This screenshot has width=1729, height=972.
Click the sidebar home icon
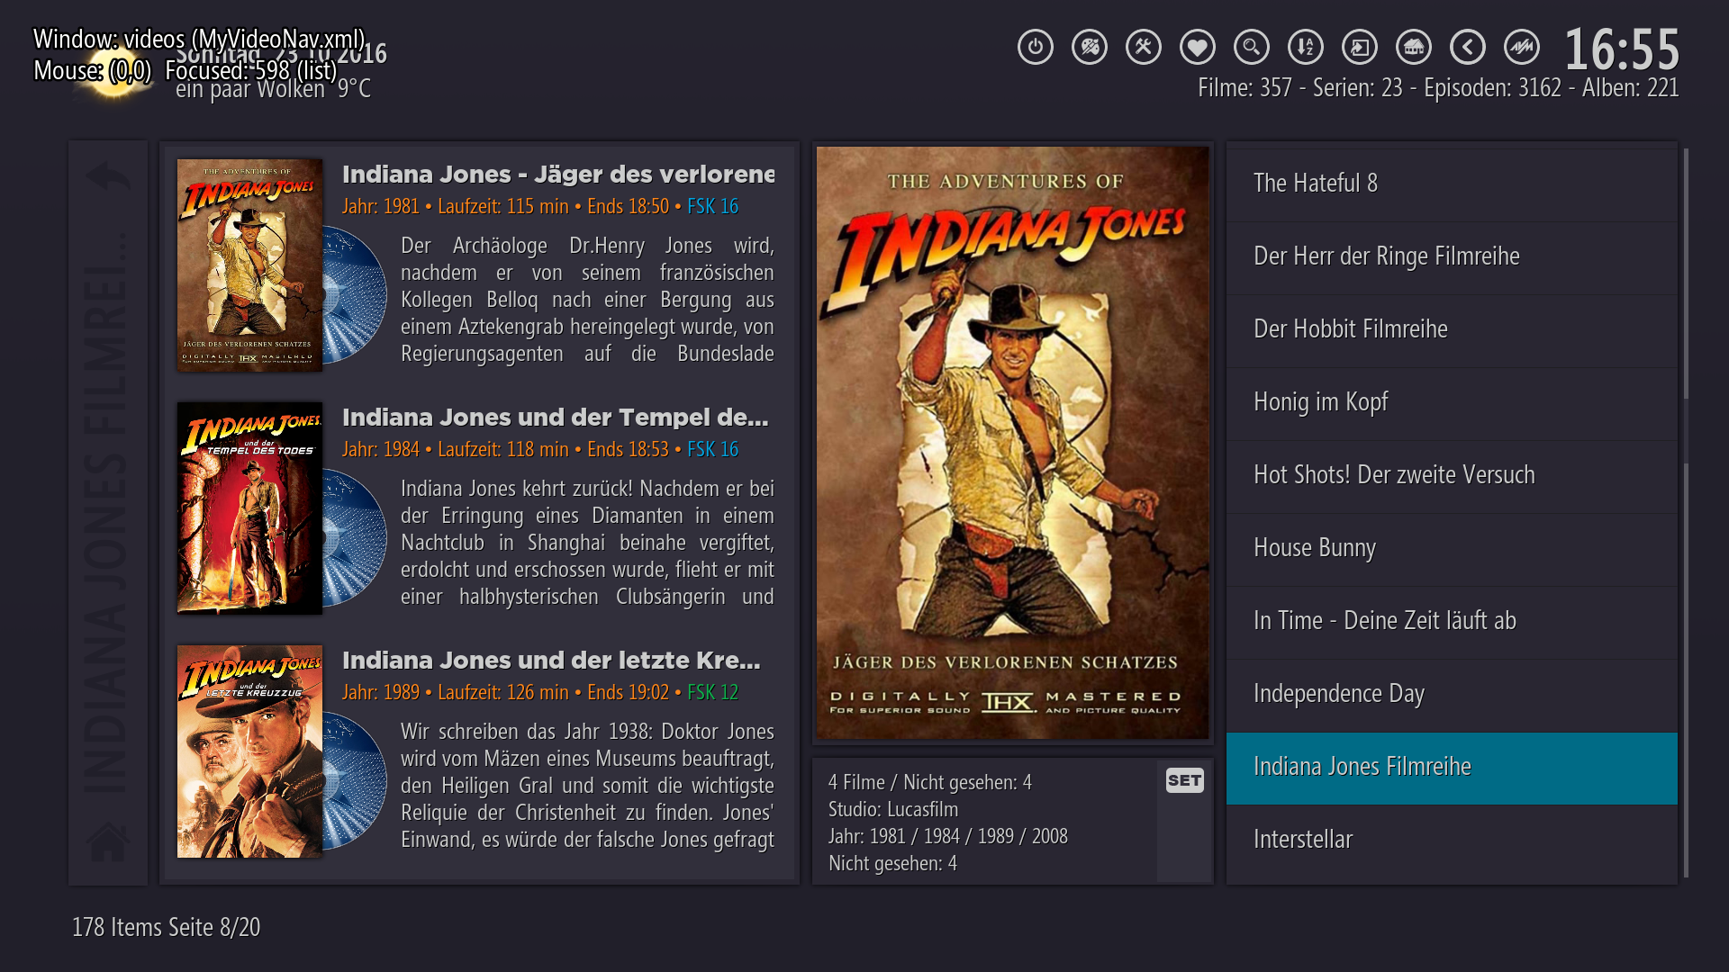(x=108, y=841)
